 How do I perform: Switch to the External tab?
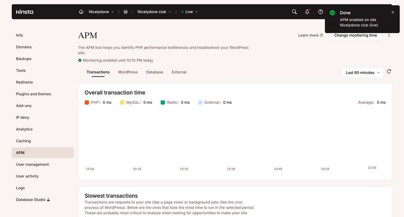click(x=179, y=72)
